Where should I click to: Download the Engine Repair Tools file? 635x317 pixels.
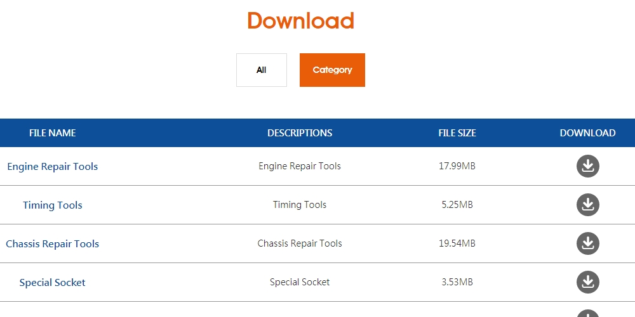(587, 166)
